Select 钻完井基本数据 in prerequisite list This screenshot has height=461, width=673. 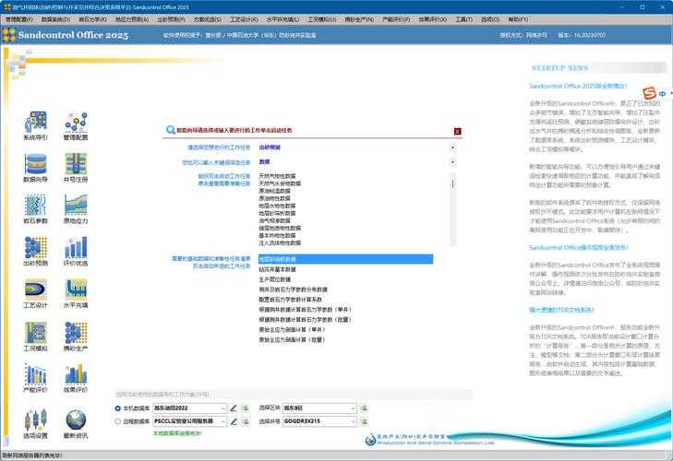[x=277, y=269]
